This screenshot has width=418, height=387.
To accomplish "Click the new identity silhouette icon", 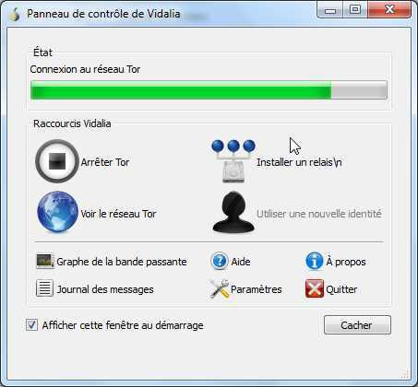I will pyautogui.click(x=233, y=212).
